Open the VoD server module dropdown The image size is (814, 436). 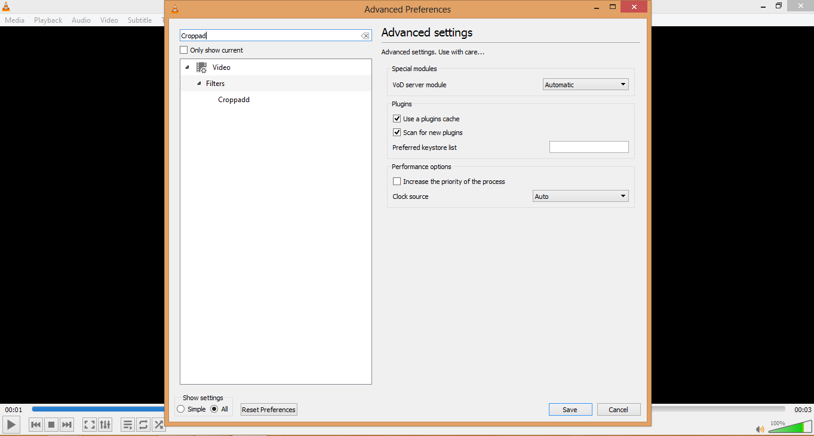pos(585,85)
